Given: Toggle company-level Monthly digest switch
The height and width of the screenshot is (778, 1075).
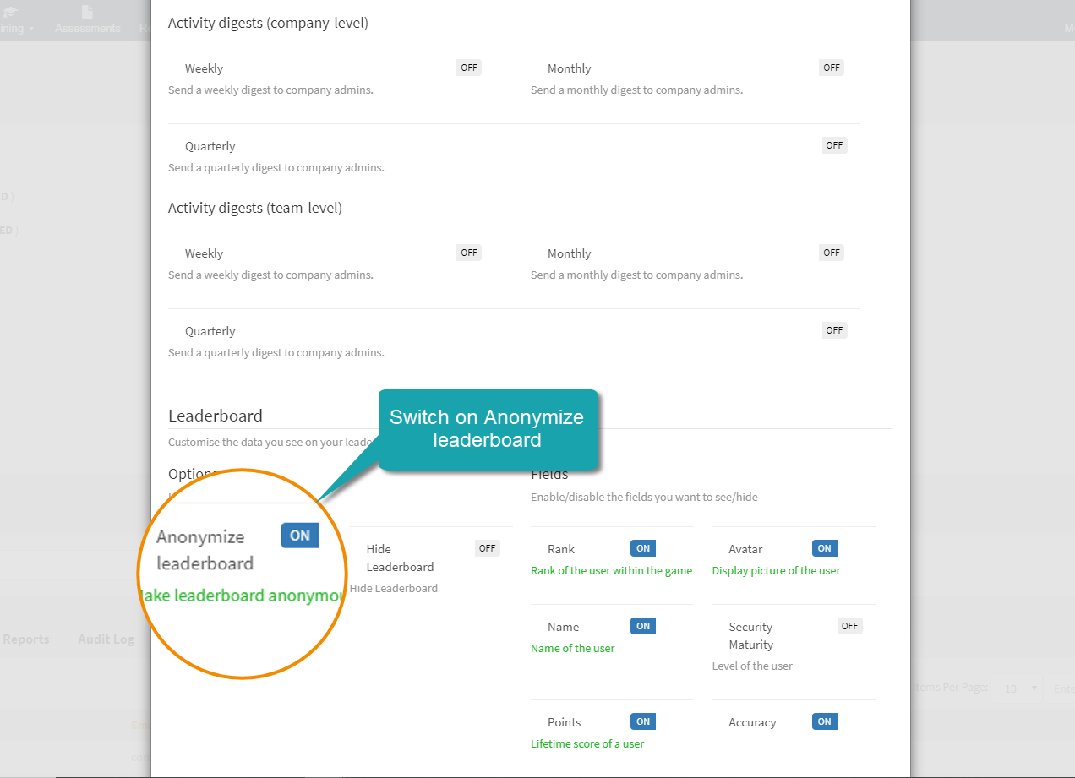Looking at the screenshot, I should [832, 68].
